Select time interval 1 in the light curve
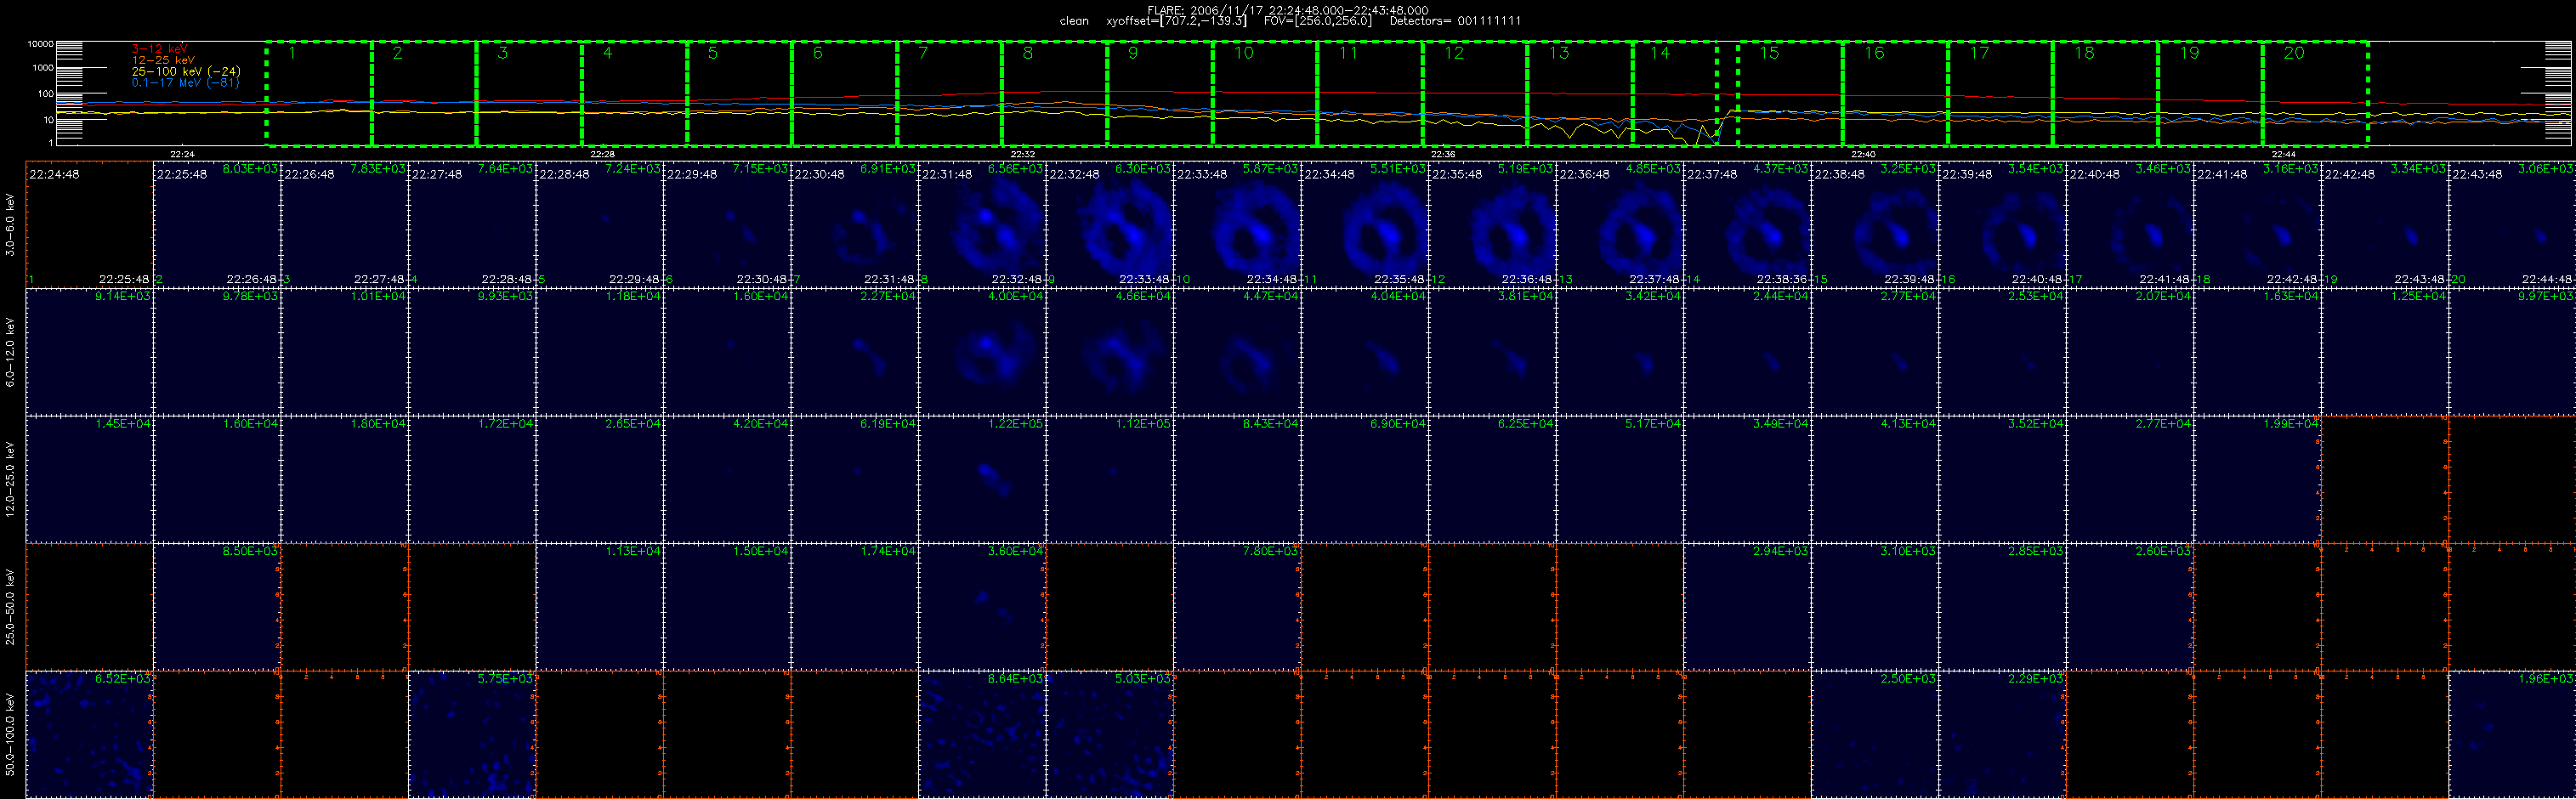Screen dimensions: 2576x799 coord(319,94)
